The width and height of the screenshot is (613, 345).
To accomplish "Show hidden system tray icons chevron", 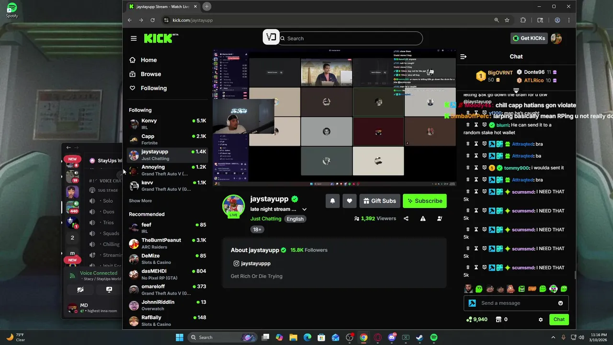I will click(553, 337).
